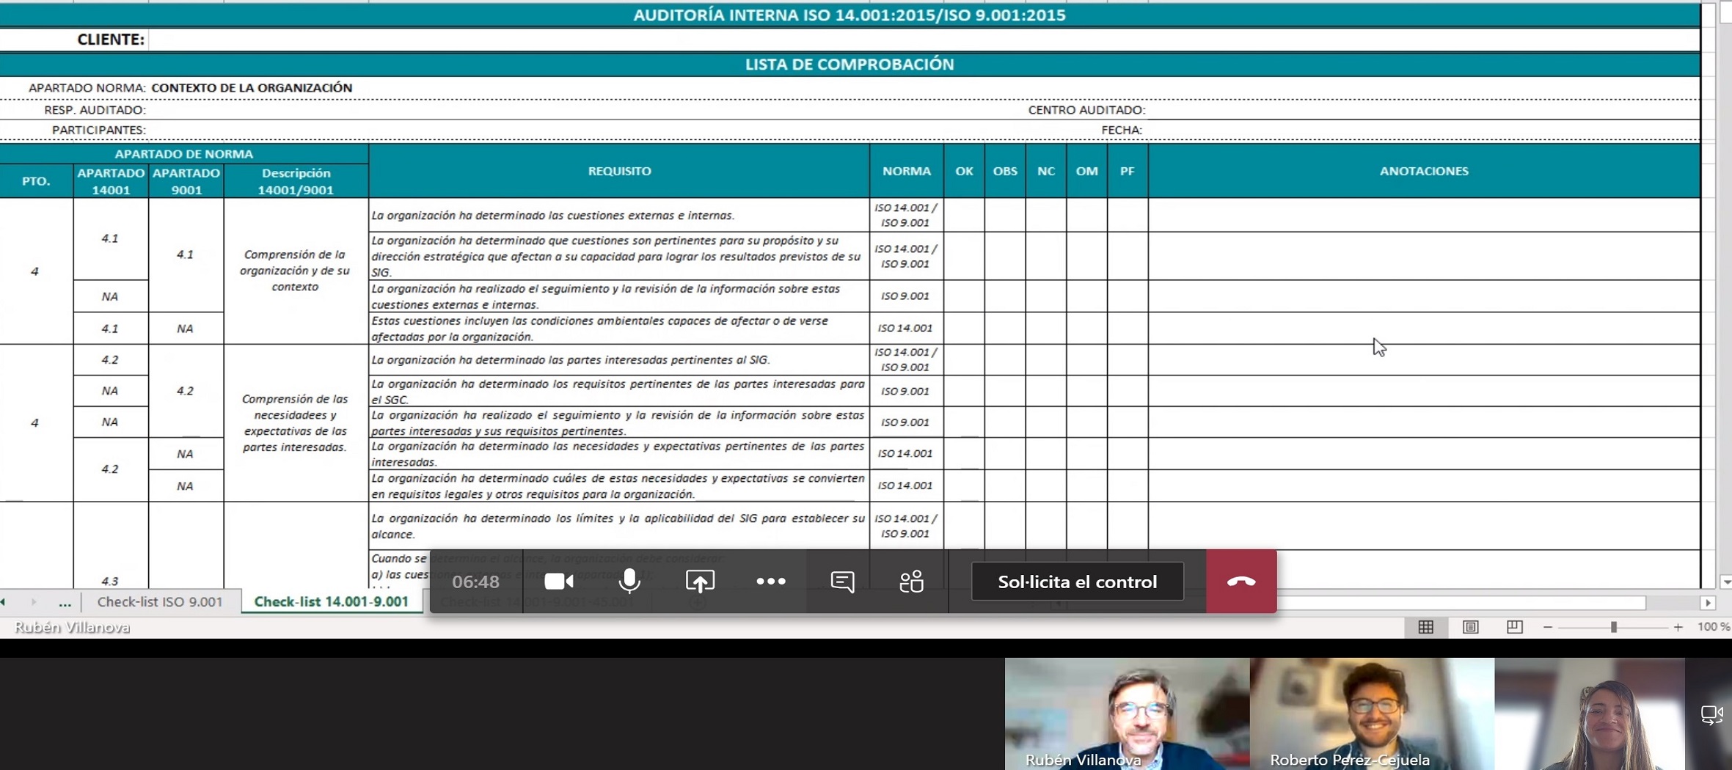Go to next sheet tab arrow

pos(34,602)
